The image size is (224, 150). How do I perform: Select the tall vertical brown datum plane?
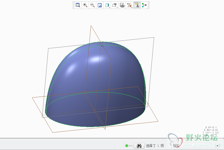[x=91, y=30]
